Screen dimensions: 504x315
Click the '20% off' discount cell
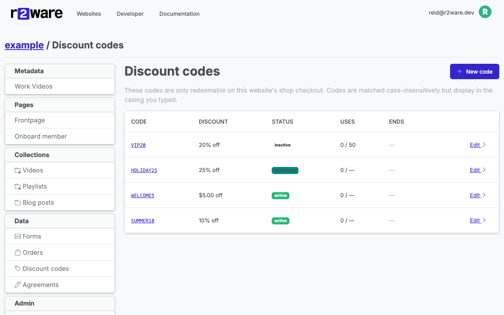(209, 145)
